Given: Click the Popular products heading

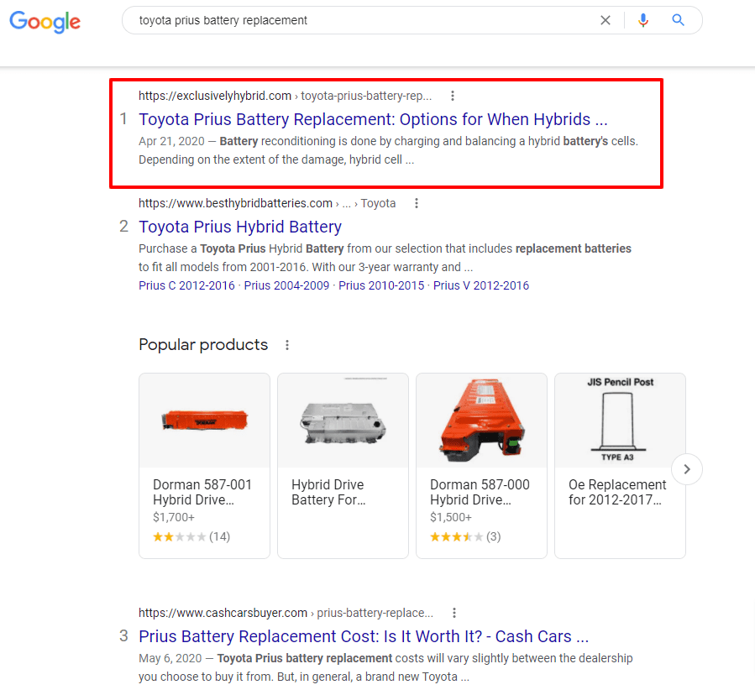Looking at the screenshot, I should 203,344.
